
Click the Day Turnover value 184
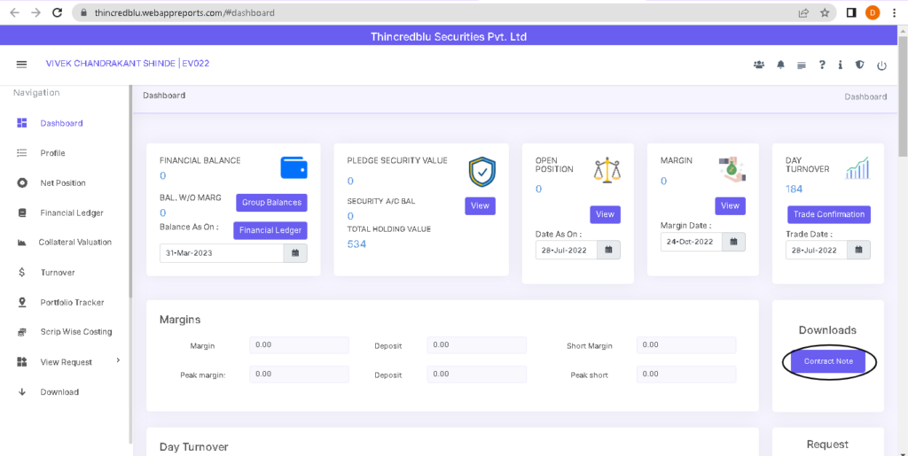[x=794, y=189]
